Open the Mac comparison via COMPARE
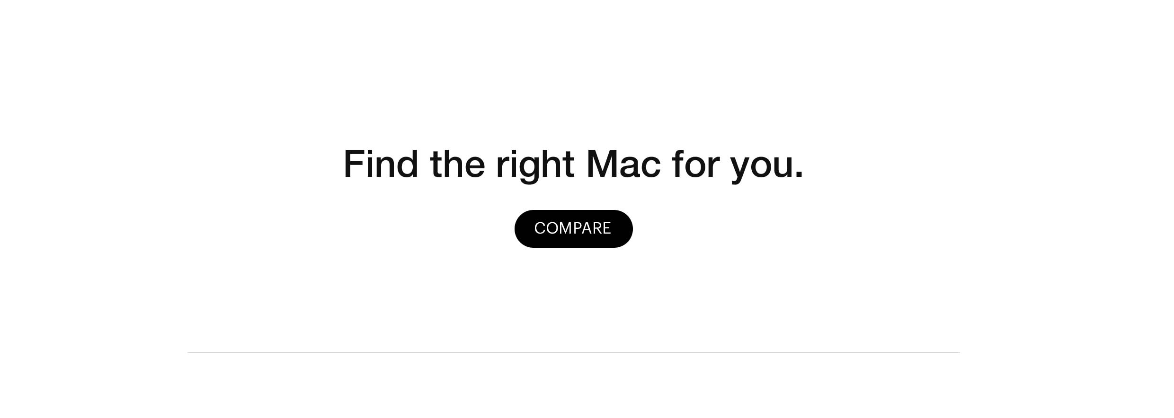The height and width of the screenshot is (418, 1174). tap(573, 229)
